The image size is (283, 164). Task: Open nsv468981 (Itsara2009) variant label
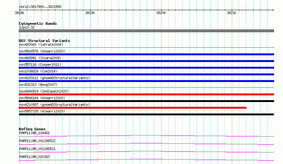(x=40, y=58)
